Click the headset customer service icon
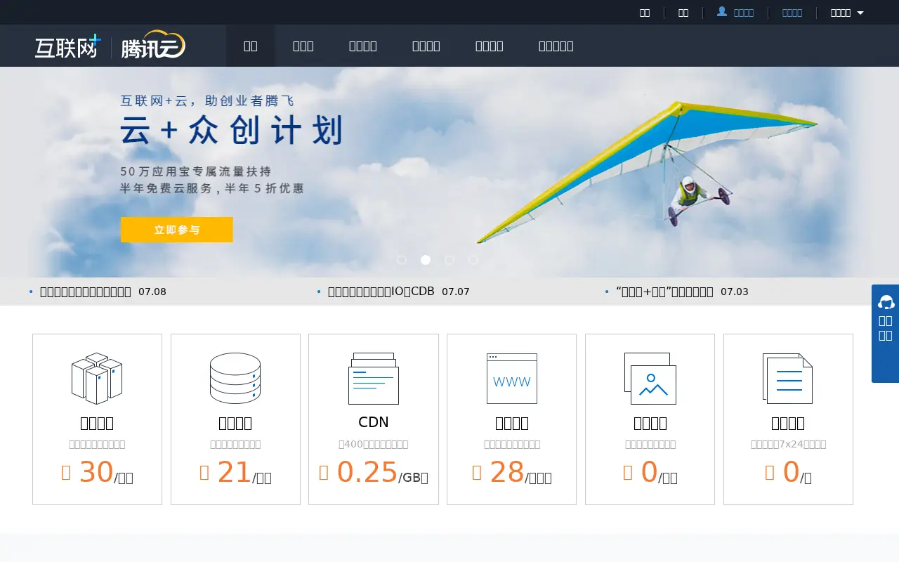This screenshot has width=899, height=562. point(886,302)
